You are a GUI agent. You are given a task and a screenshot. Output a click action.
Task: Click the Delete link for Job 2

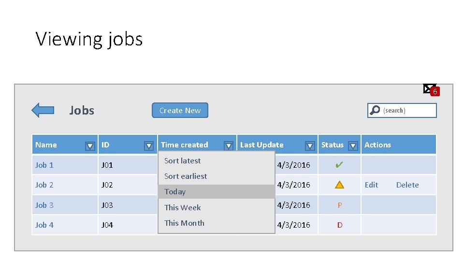407,185
